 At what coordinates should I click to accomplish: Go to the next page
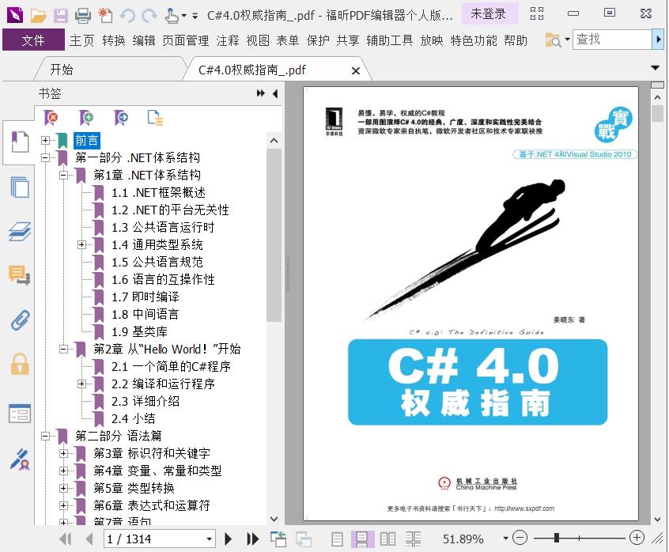229,539
